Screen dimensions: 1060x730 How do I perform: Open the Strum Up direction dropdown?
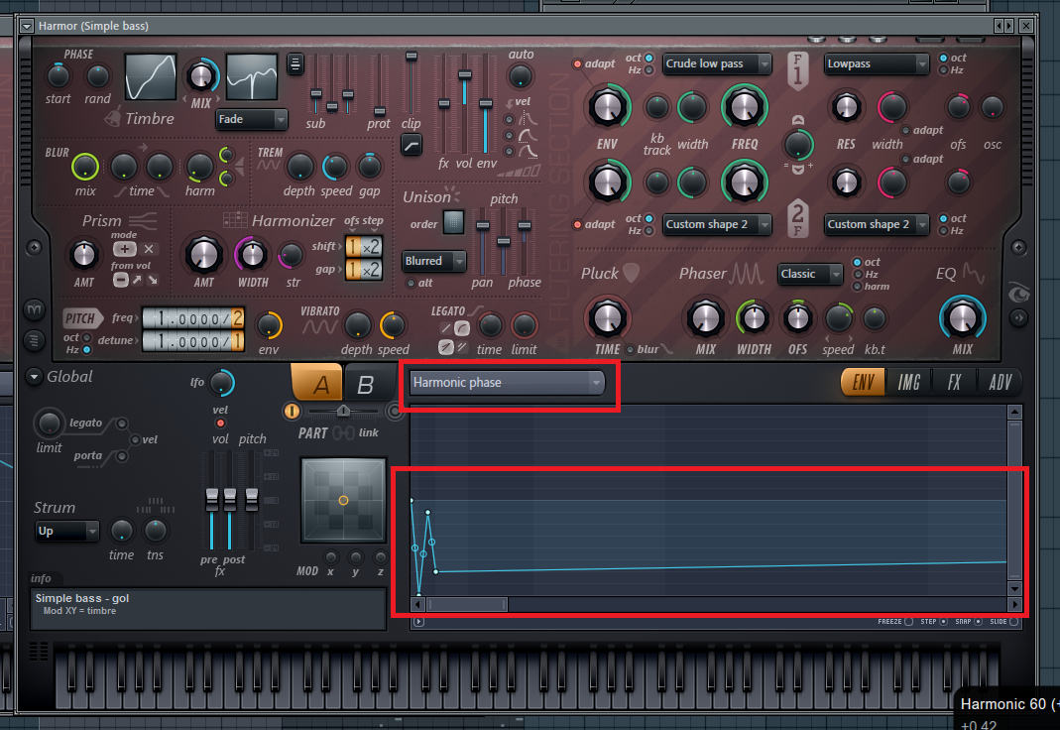66,532
